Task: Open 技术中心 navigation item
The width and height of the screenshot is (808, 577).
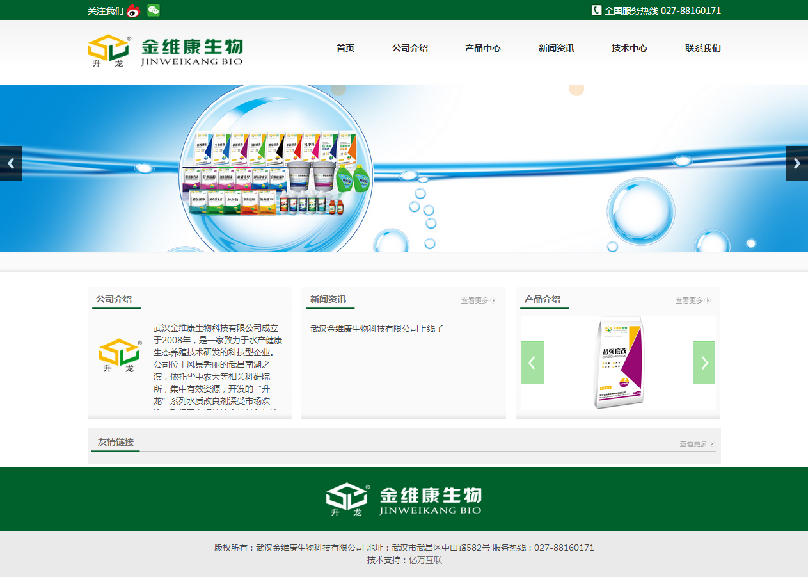Action: [629, 48]
